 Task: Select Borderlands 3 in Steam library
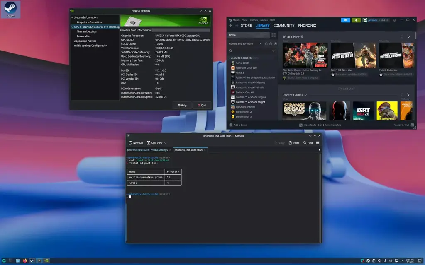(243, 116)
